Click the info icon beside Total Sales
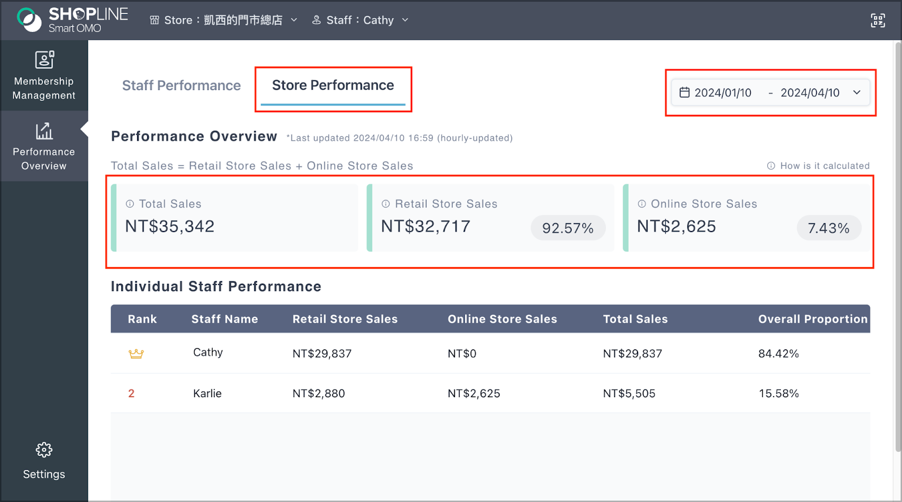Viewport: 902px width, 502px height. 130,204
